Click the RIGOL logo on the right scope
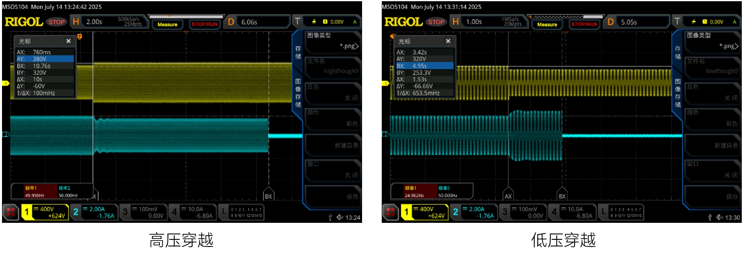 pos(403,22)
